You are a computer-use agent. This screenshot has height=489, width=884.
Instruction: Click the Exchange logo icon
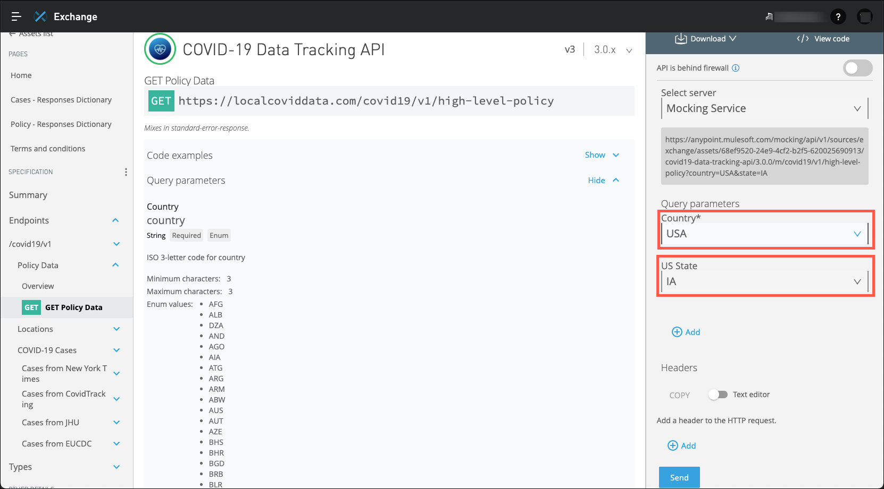click(40, 16)
